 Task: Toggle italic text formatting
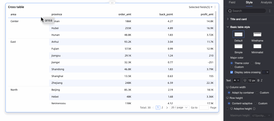[261, 81]
